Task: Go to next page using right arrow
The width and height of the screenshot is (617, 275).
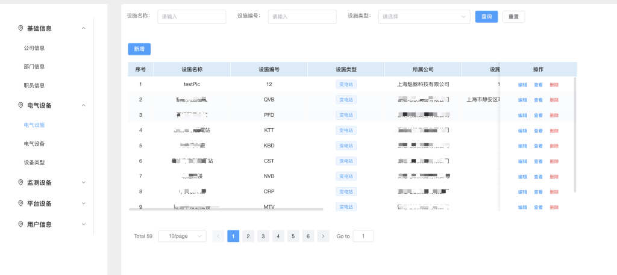Action: pos(323,236)
